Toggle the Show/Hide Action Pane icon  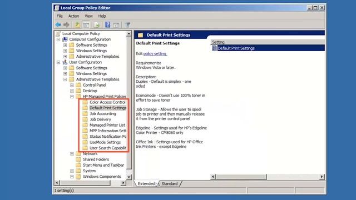116,24
